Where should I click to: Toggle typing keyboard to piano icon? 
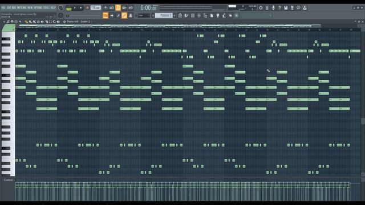(106, 15)
